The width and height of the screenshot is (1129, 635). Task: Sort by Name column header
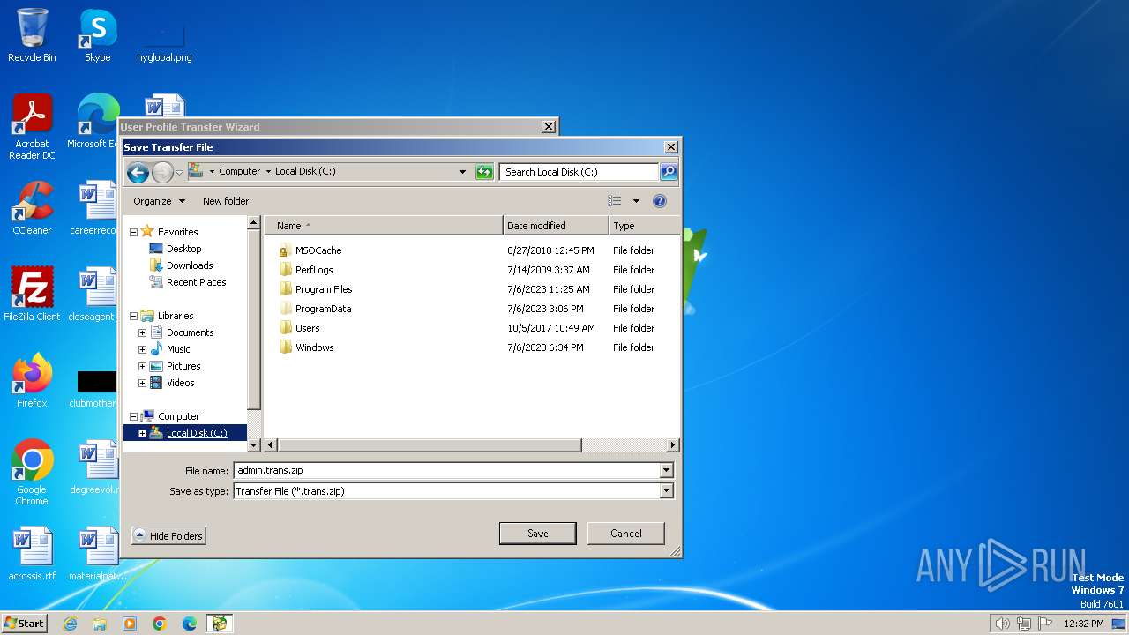tap(384, 226)
